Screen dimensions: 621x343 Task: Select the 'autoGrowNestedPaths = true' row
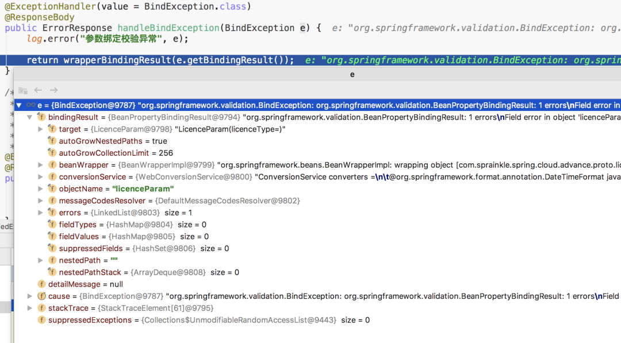click(317, 141)
